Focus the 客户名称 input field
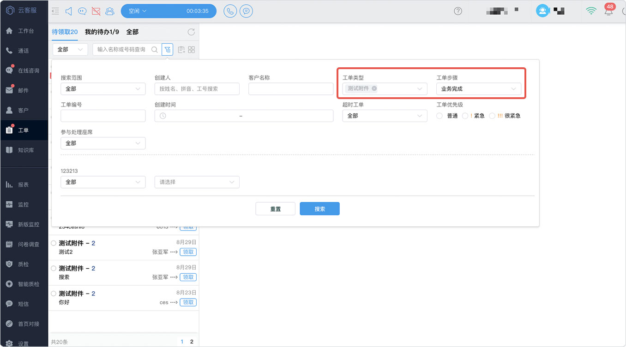Screen dimensions: 626x347 coord(291,89)
